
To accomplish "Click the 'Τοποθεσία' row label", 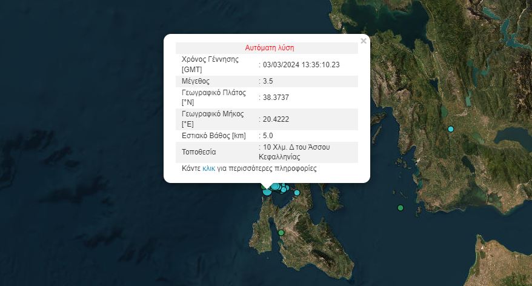I will 199,152.
